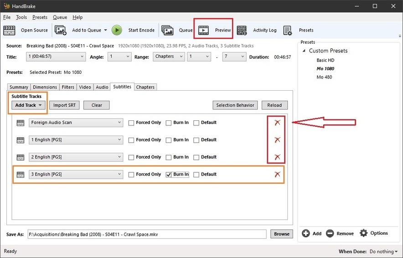Open the Queue stacked images icon
The image size is (403, 258).
click(167, 31)
